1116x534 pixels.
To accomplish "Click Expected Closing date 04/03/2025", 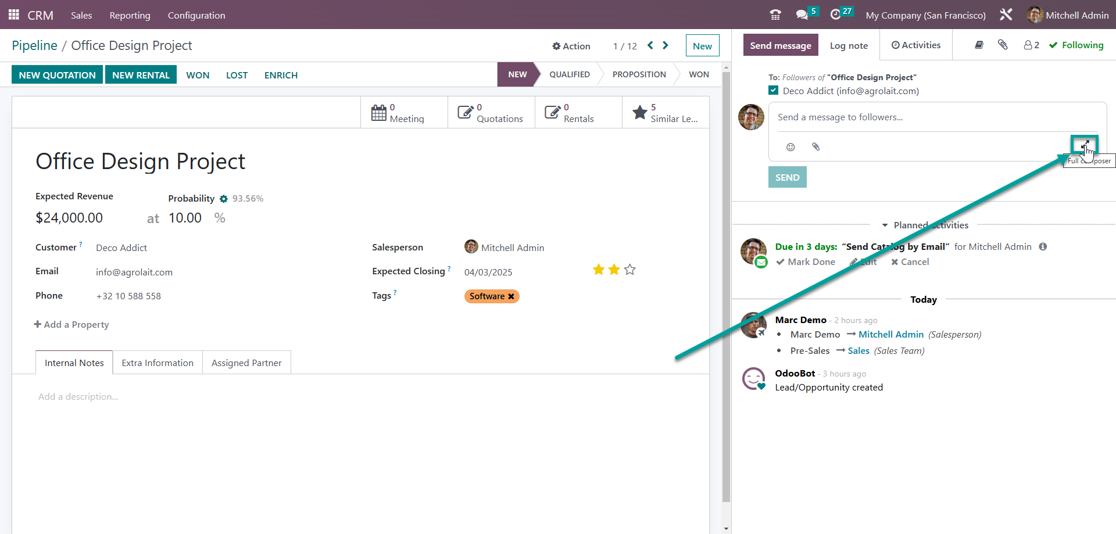I will [x=488, y=272].
